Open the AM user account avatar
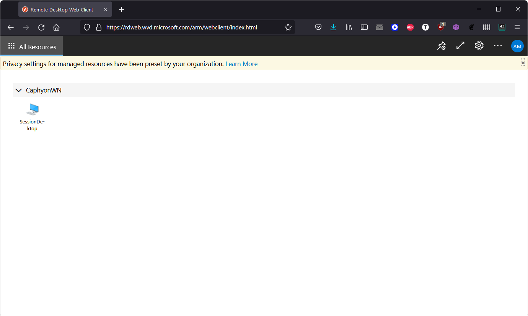The height and width of the screenshot is (316, 528). pos(517,46)
